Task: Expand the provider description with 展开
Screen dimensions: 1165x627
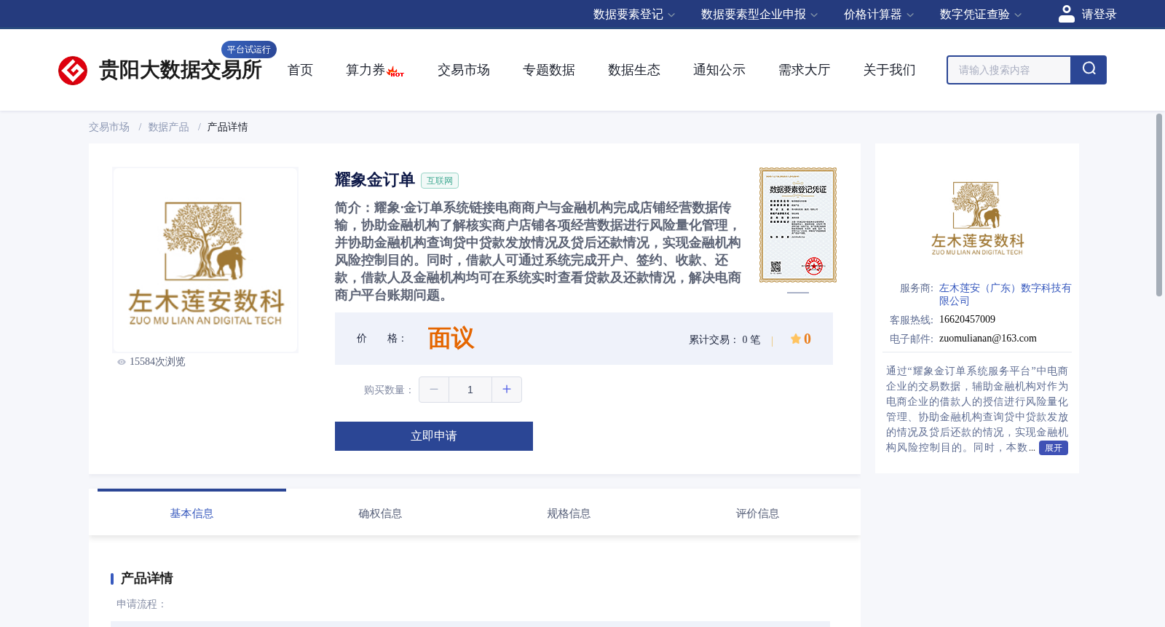Action: 1054,448
